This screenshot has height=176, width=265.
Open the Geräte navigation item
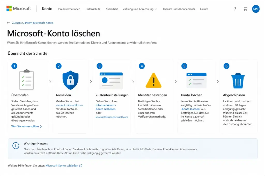[x=204, y=9]
